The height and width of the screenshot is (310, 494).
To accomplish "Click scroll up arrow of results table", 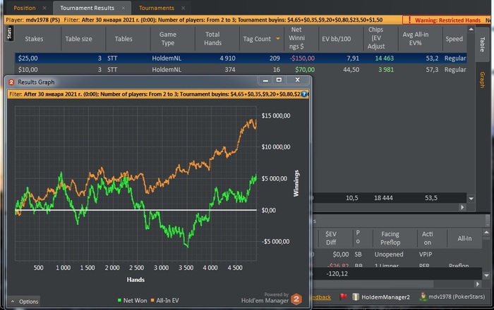I will pos(471,30).
